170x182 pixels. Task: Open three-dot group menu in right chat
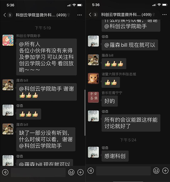coord(164,15)
